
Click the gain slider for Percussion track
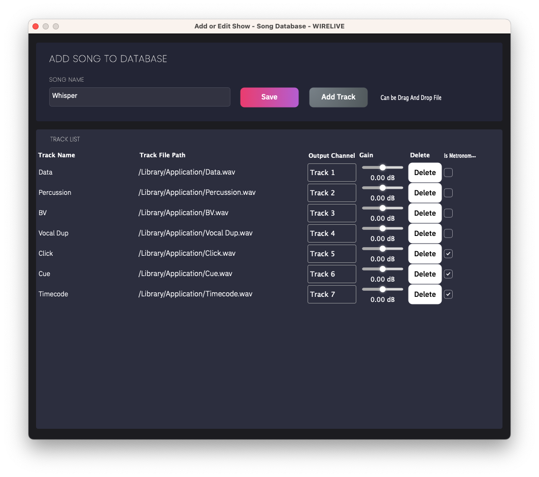(x=383, y=188)
